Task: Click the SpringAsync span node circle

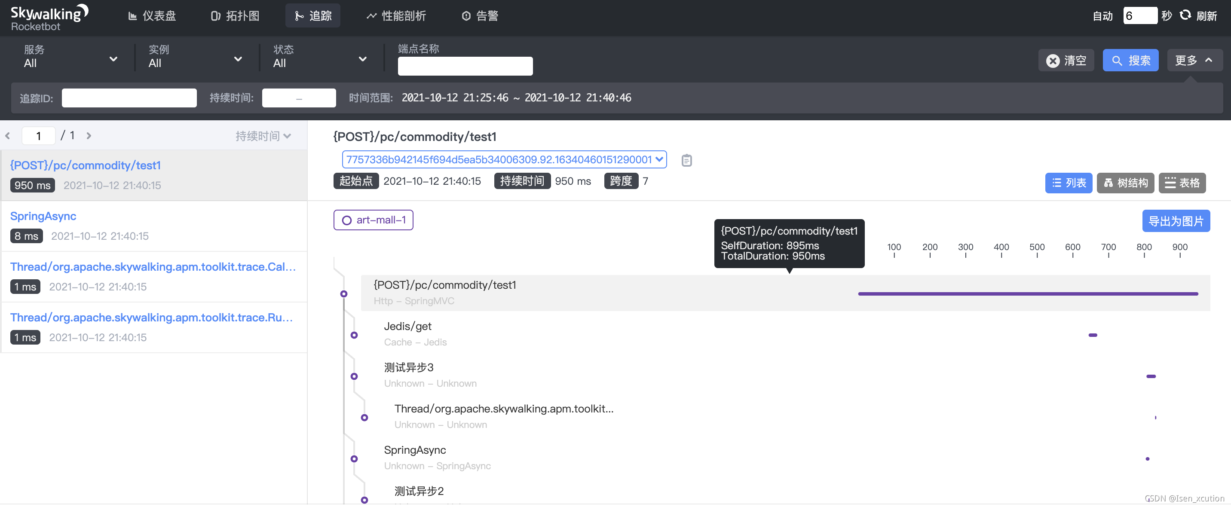Action: click(354, 459)
